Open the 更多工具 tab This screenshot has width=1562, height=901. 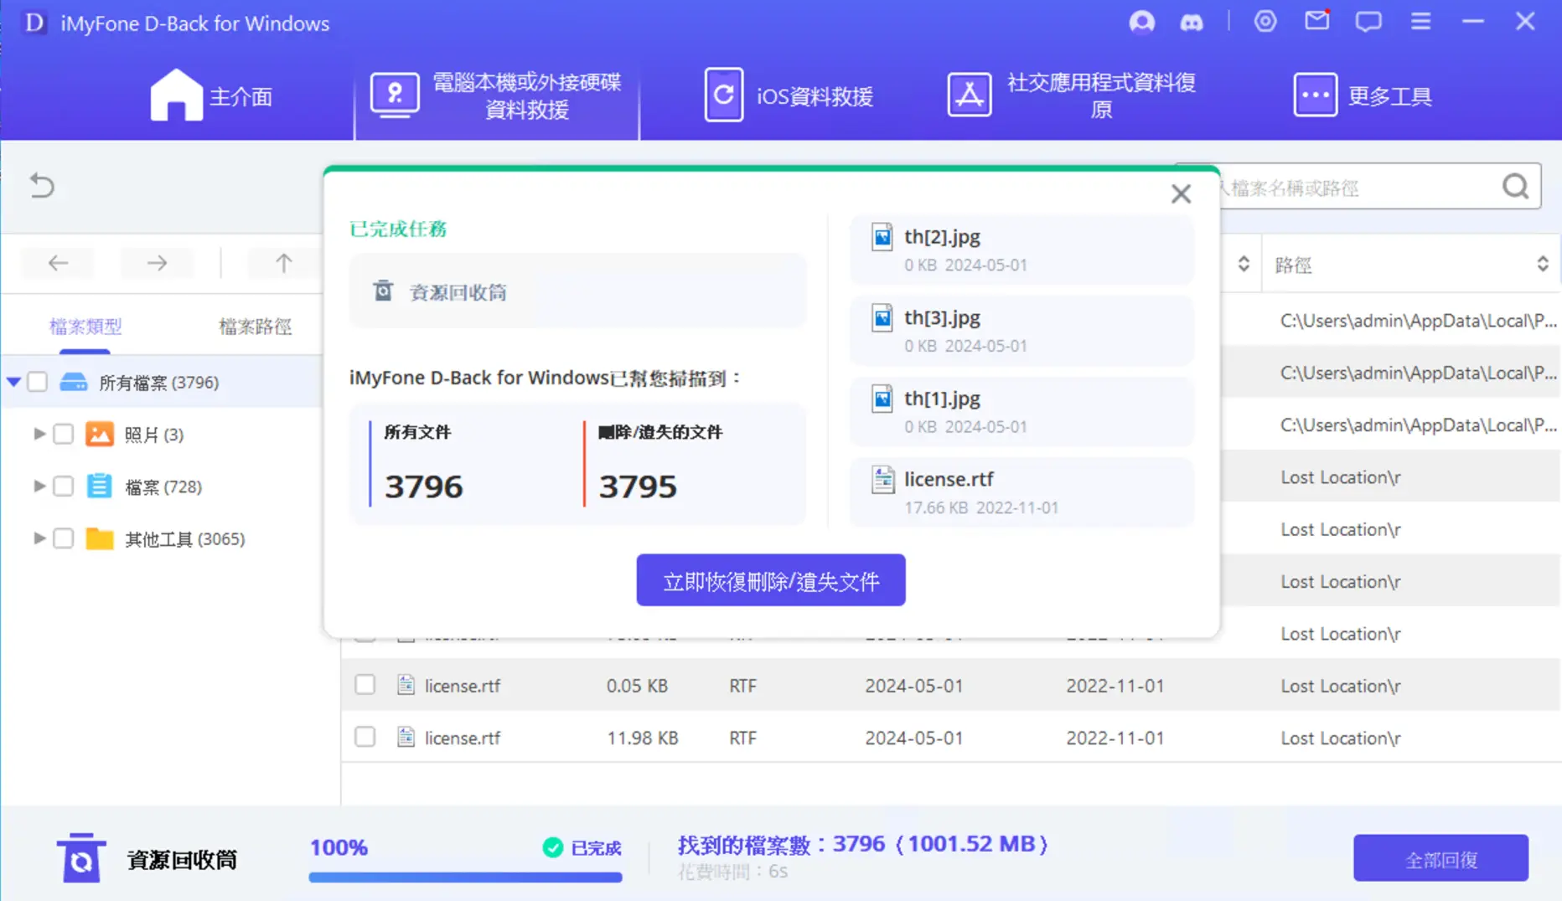coord(1363,95)
